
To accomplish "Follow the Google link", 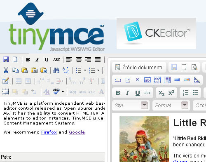I will (77, 132).
